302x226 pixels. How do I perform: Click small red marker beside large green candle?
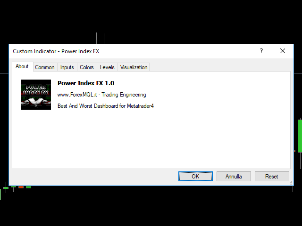294,151
